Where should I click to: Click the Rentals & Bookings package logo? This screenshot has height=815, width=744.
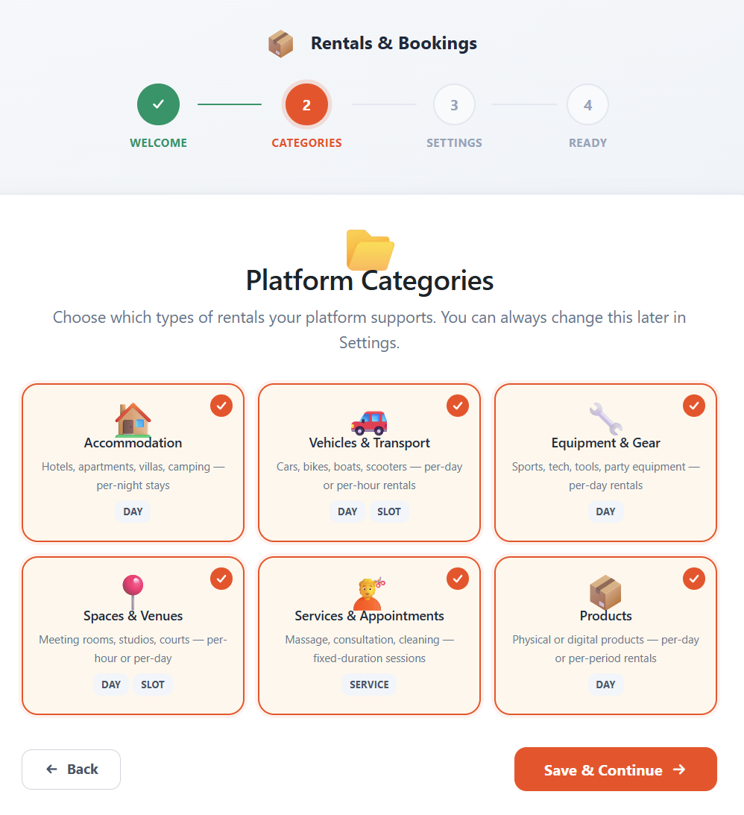tap(281, 43)
